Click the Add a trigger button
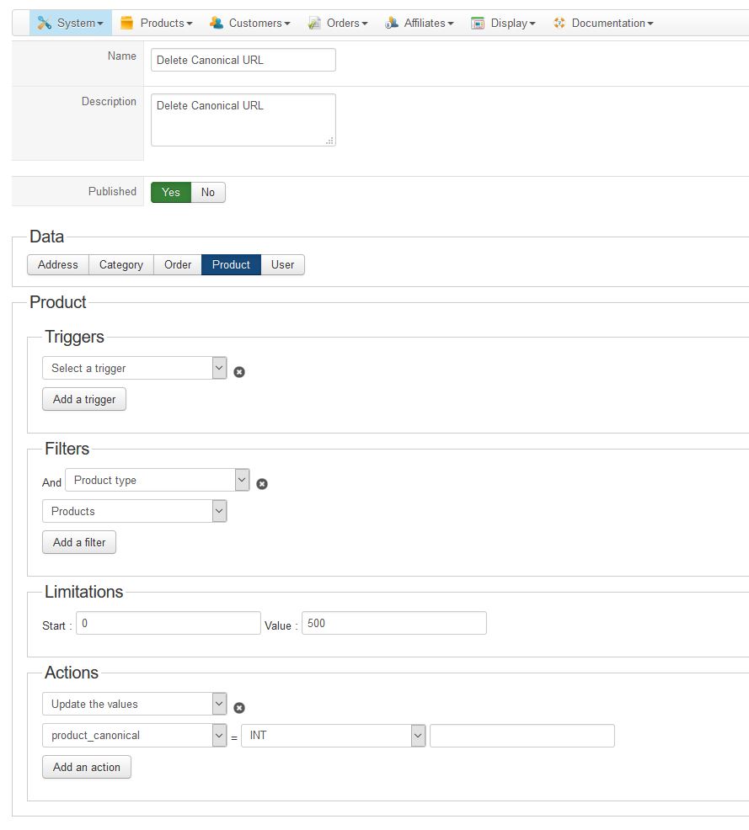 [x=84, y=399]
